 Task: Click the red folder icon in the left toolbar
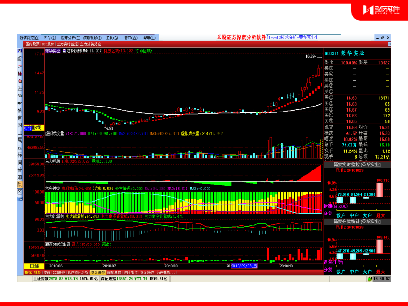20,81
